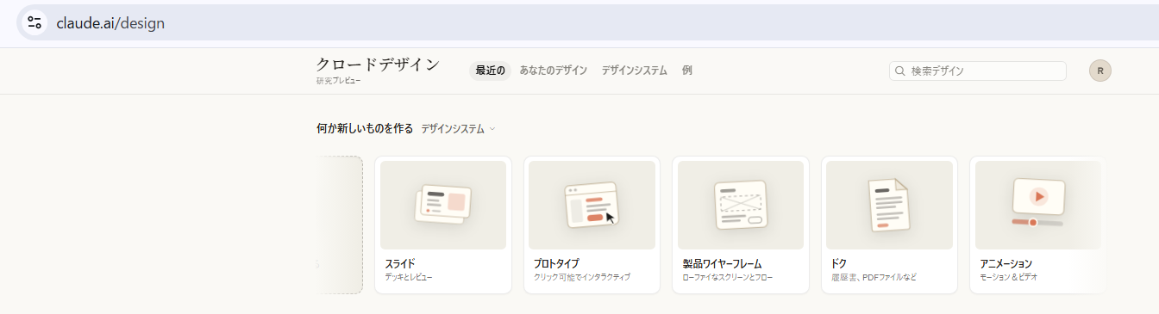Open the プロトタイプ thumbnail illustration
Viewport: 1159px width, 314px height.
[592, 206]
